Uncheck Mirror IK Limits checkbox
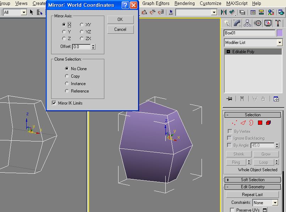Viewport: 286px width, 212px height. point(54,103)
